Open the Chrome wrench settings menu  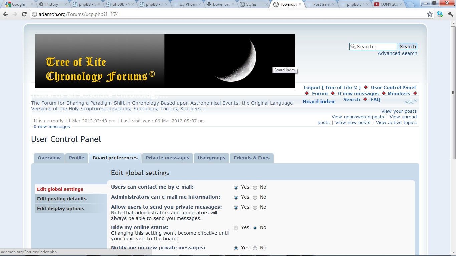click(x=450, y=14)
